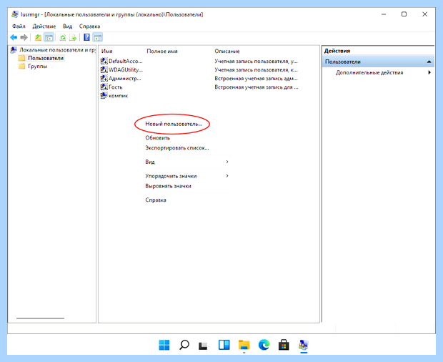
Task: Click the lusrmgr icon in title bar
Action: (x=15, y=14)
